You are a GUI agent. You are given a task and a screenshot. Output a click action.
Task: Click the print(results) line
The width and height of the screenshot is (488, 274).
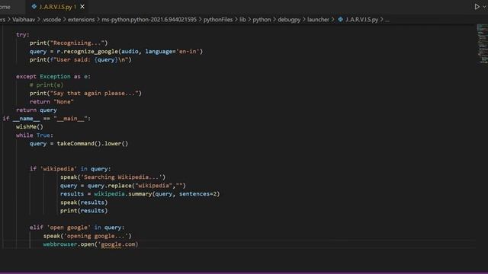(84, 211)
